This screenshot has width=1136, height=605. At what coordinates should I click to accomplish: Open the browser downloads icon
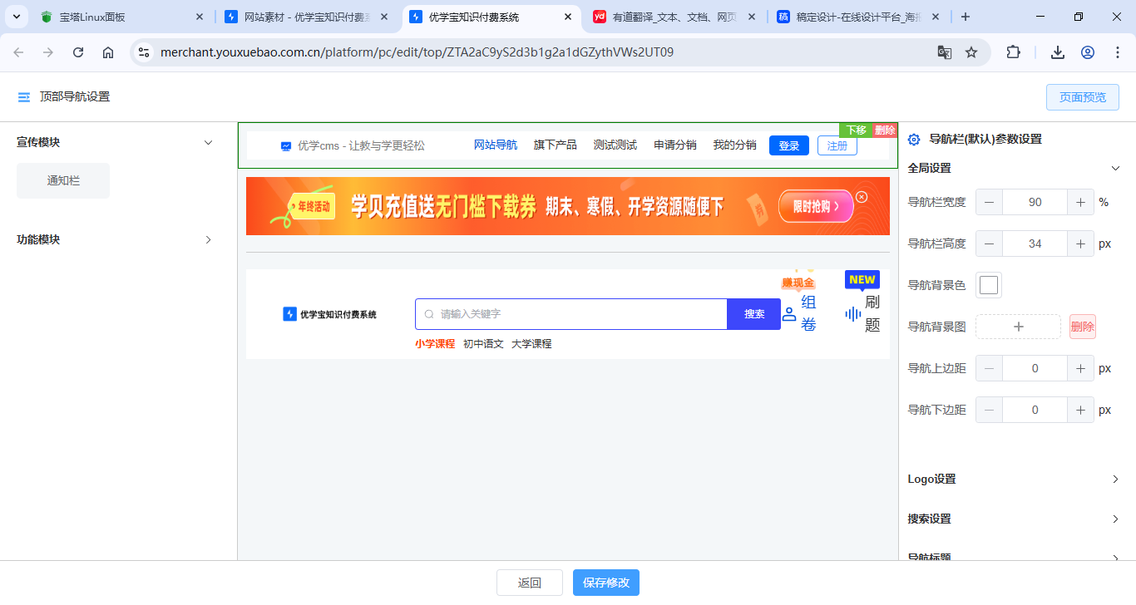pos(1058,52)
